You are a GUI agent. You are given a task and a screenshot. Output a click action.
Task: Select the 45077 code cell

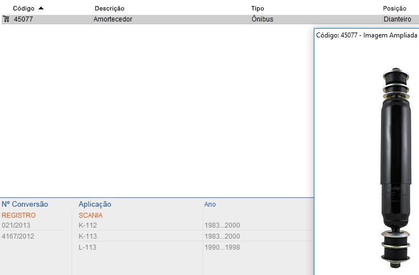(23, 19)
